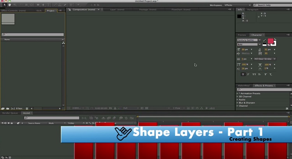The height and width of the screenshot is (159, 292).
Task: Toggle hide shy layers in timeline
Action: point(103,118)
